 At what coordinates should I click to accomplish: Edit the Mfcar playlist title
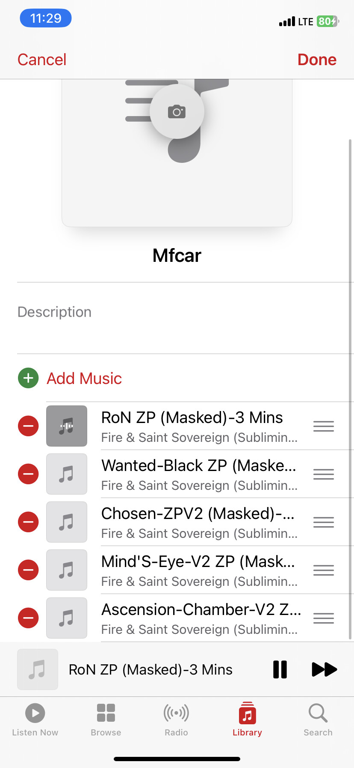point(177,255)
